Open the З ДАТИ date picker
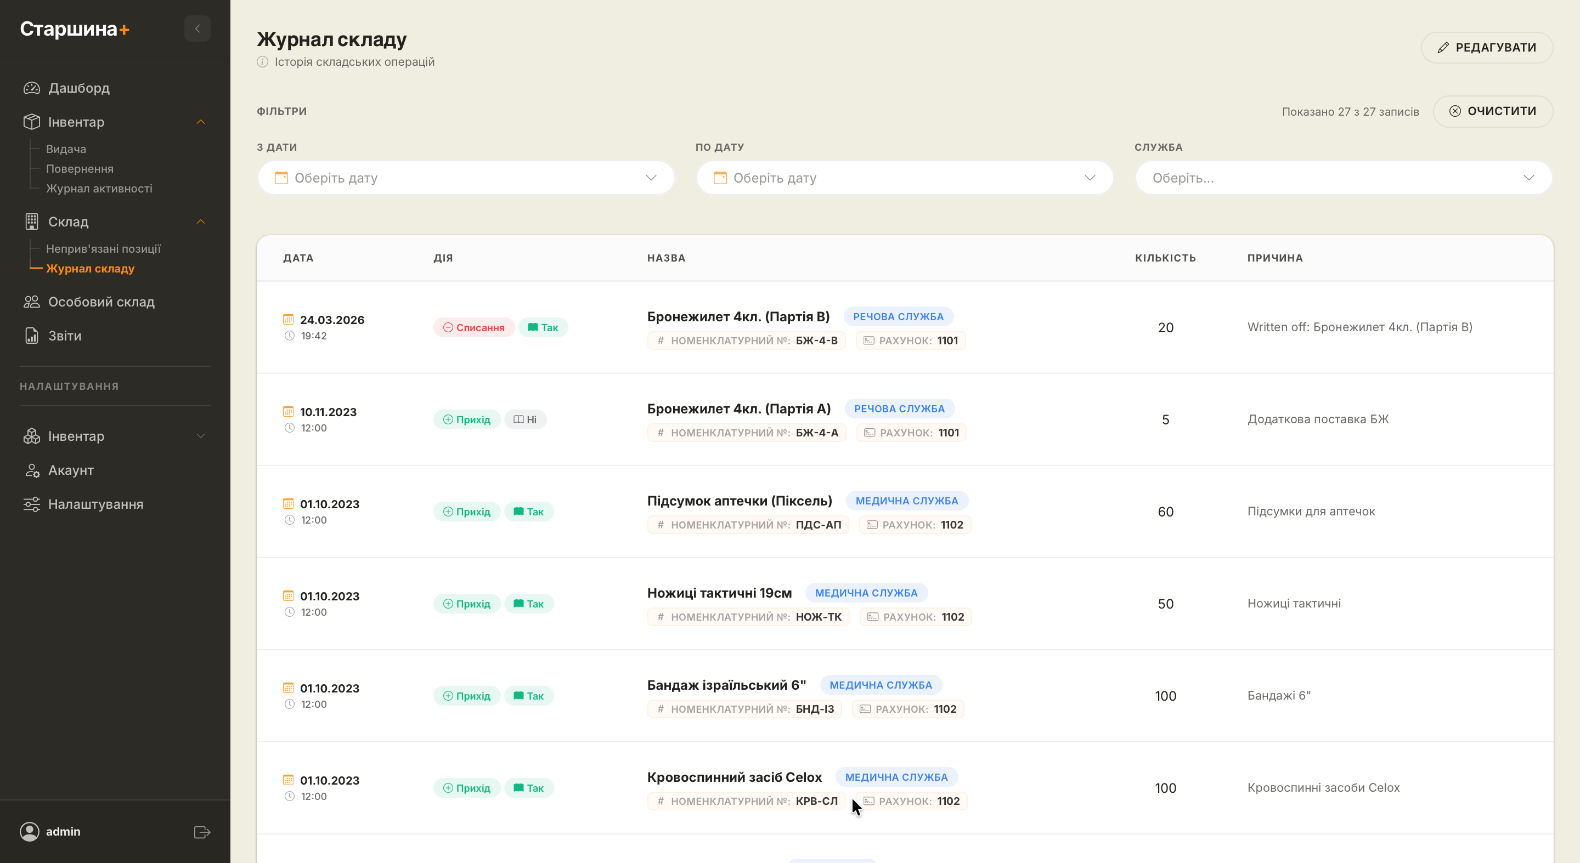 click(x=466, y=178)
